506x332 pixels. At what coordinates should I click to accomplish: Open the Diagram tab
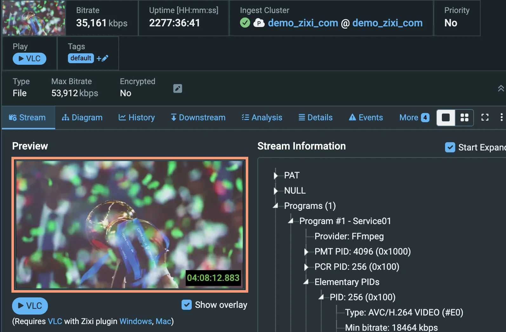tap(82, 117)
